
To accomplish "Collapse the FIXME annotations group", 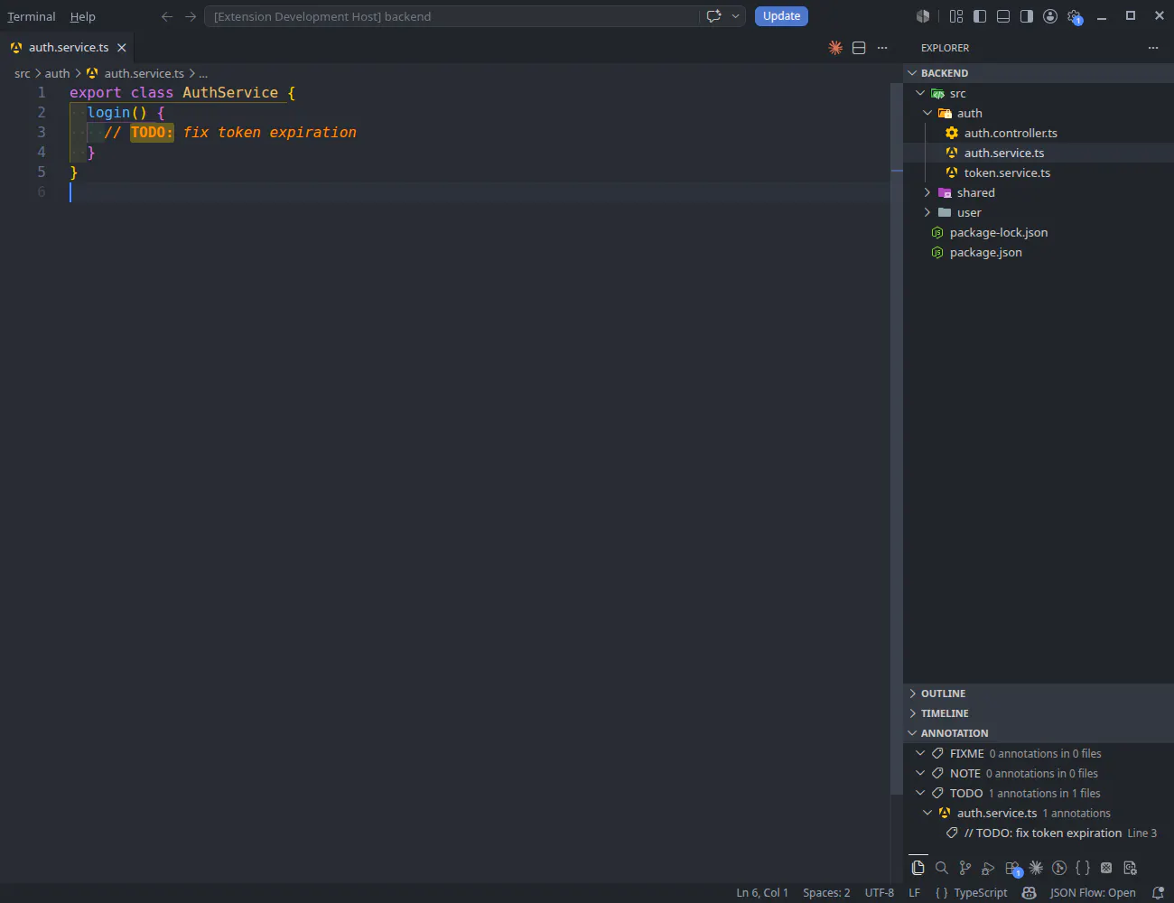I will click(x=920, y=753).
